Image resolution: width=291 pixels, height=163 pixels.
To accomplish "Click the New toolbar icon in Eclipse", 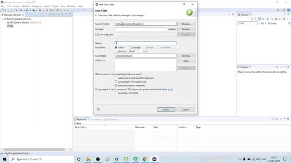I will tap(2, 10).
